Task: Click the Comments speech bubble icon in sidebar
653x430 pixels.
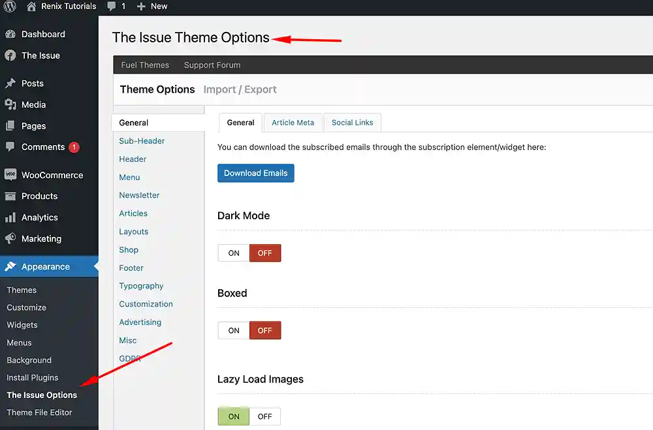Action: coord(10,147)
